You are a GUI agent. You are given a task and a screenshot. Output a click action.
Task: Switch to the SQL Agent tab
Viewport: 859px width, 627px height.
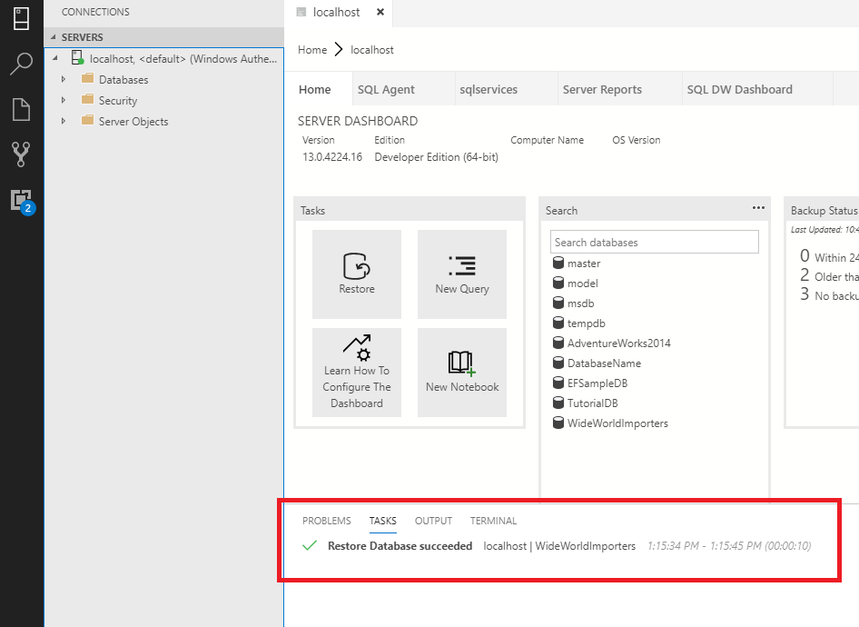click(x=385, y=89)
